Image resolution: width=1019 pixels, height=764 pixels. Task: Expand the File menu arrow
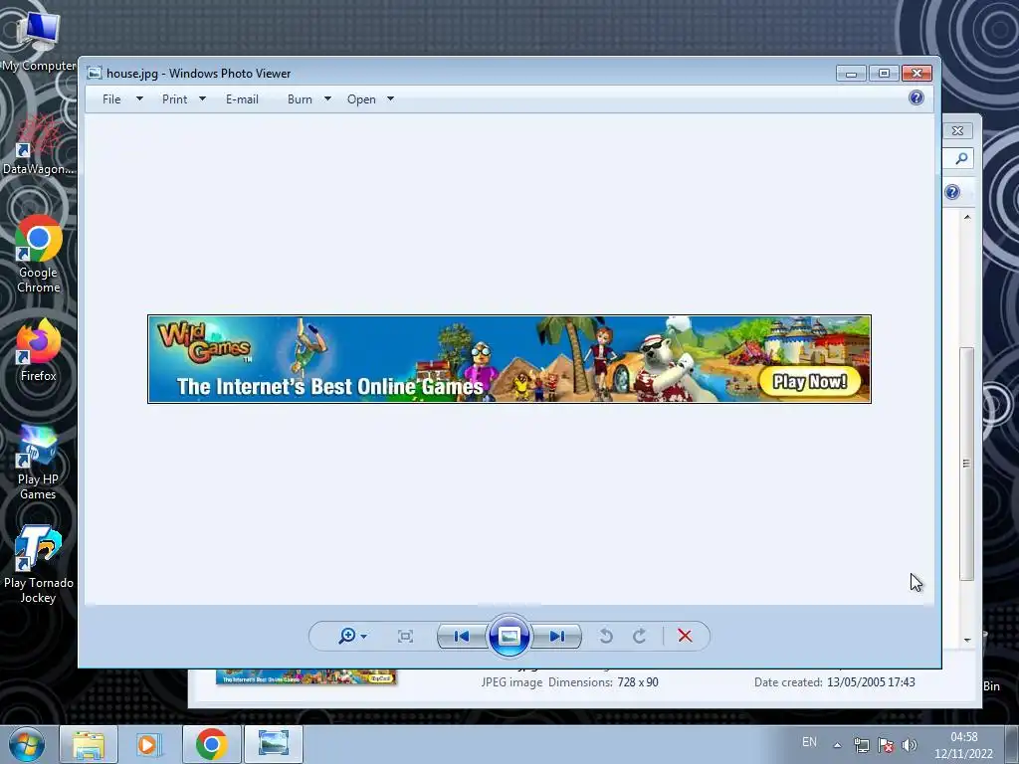tap(139, 99)
